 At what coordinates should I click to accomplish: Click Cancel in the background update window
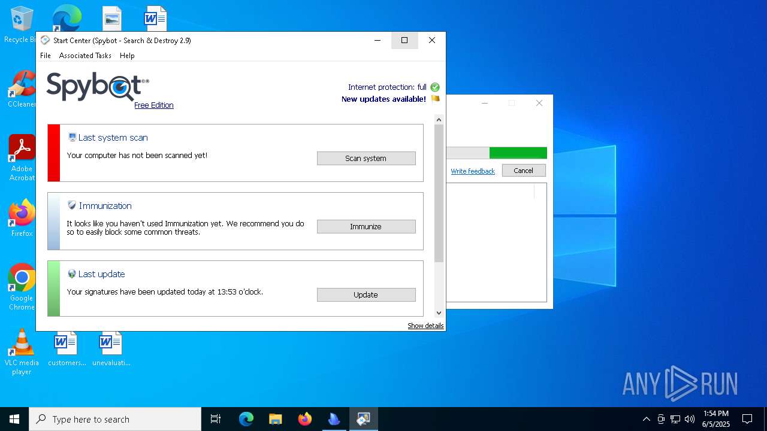click(523, 171)
